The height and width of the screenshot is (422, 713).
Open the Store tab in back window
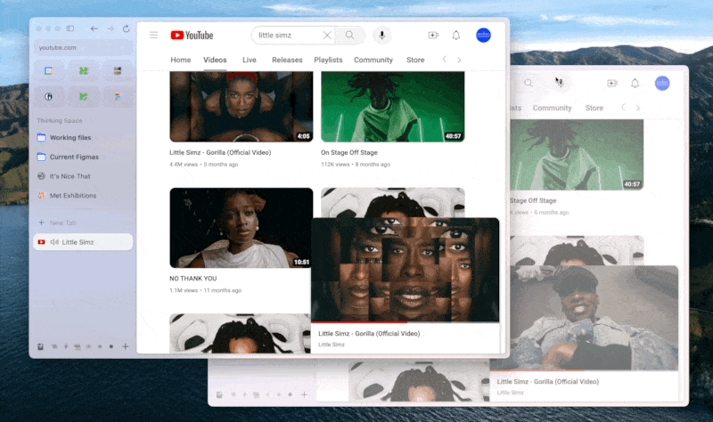pos(594,108)
